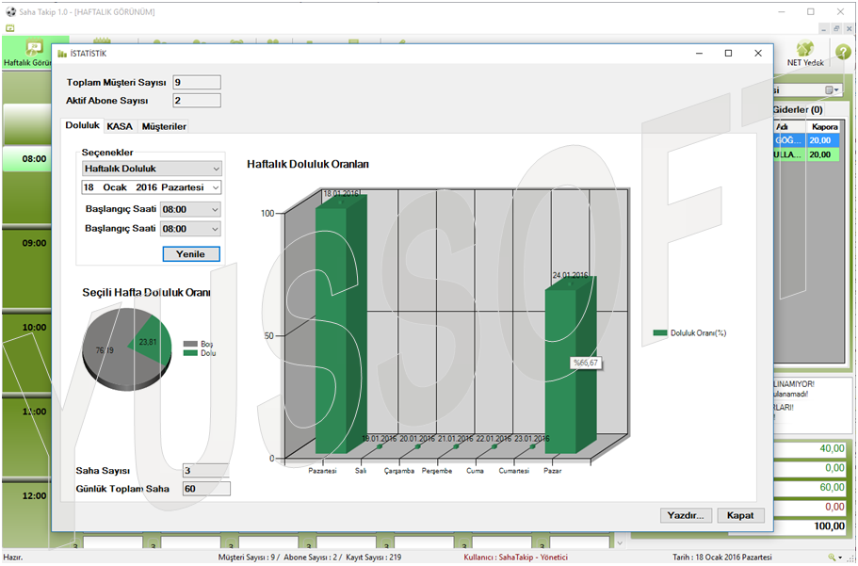Click the Kapora column header

coord(825,126)
